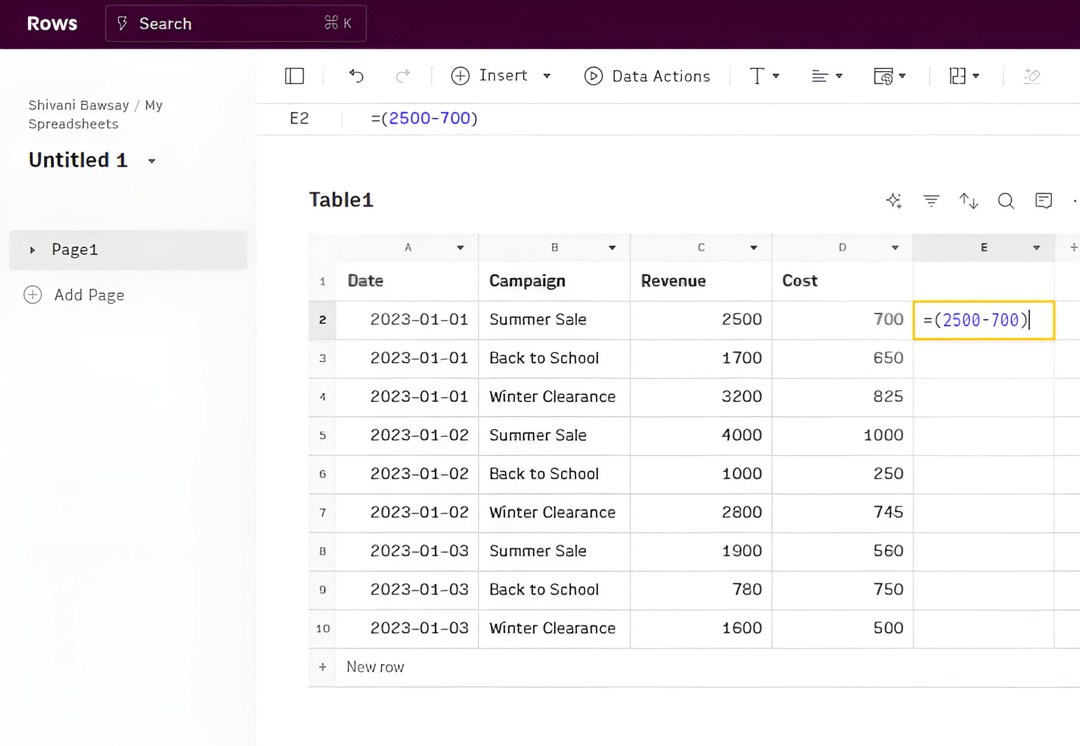The image size is (1080, 746).
Task: Select cell with revenue 4000
Action: coord(701,435)
